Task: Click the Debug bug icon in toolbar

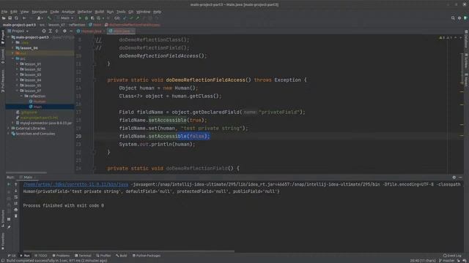Action: click(x=86, y=18)
